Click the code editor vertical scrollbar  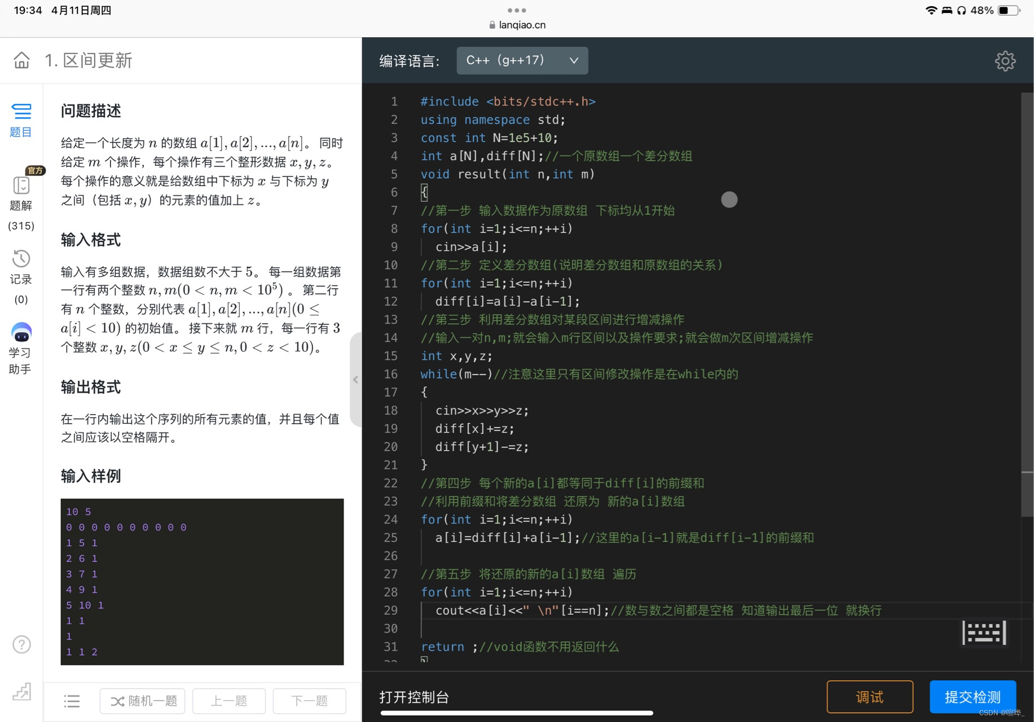click(x=1027, y=305)
